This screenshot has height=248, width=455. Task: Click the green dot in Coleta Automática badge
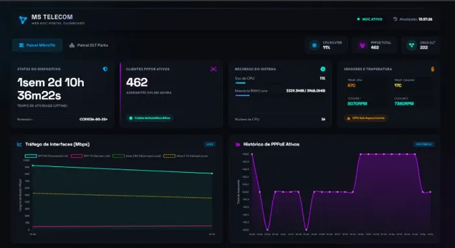coord(131,118)
